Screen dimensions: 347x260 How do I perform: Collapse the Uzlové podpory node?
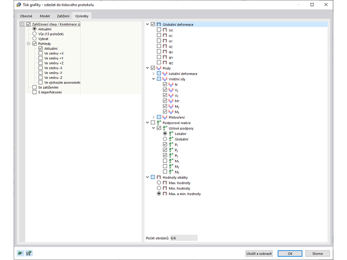pyautogui.click(x=153, y=128)
